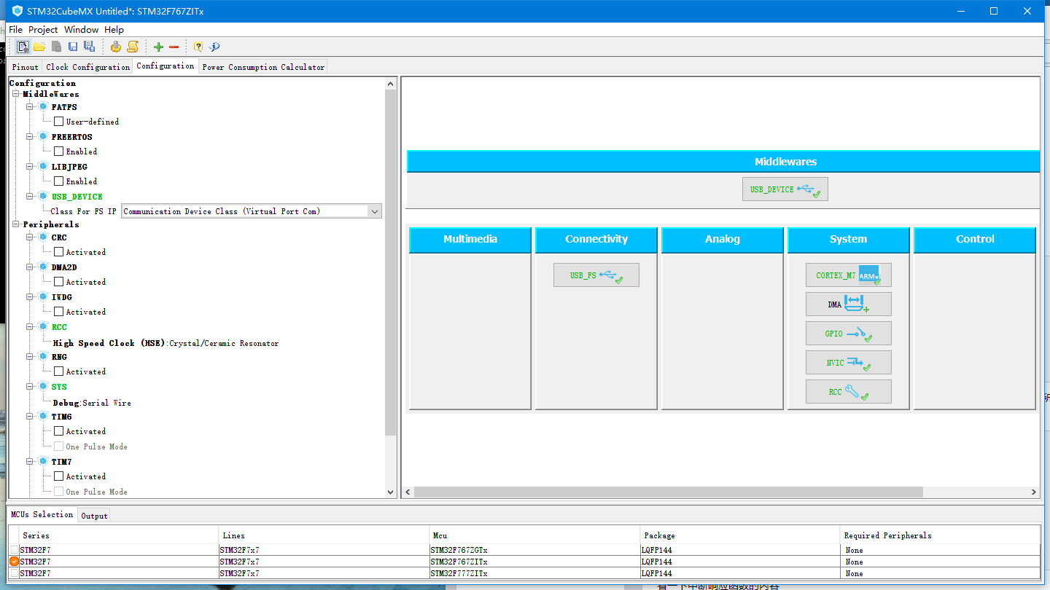The width and height of the screenshot is (1050, 590).
Task: Open the CORTEX_M7 system button
Action: tap(849, 275)
